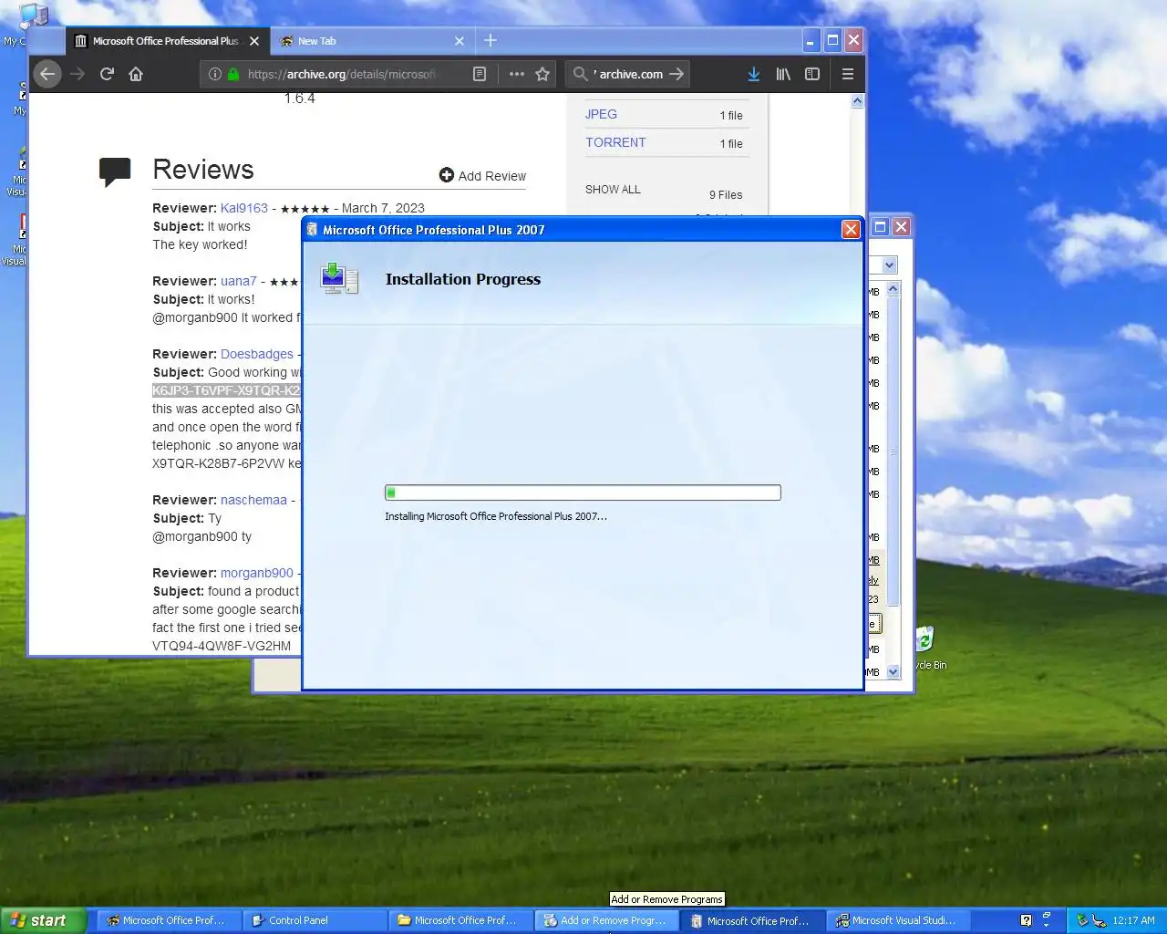Image resolution: width=1167 pixels, height=934 pixels.
Task: Click the archive.com search field
Action: [629, 74]
